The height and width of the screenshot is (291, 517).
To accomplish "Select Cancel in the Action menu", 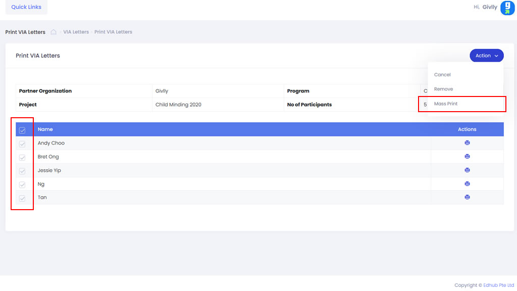I will click(442, 75).
